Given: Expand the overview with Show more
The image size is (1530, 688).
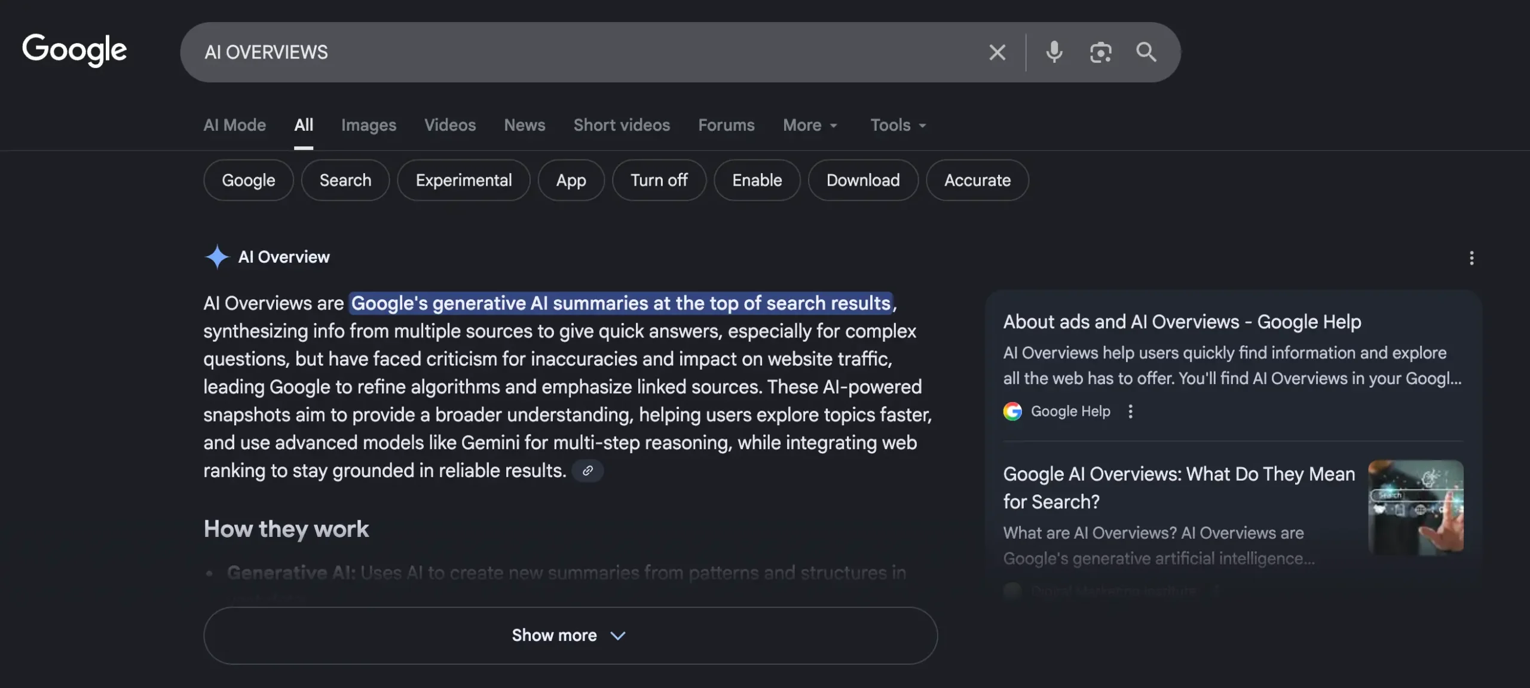Looking at the screenshot, I should click(x=570, y=635).
